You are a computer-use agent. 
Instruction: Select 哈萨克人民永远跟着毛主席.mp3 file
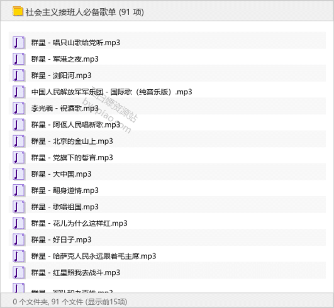pyautogui.click(x=167, y=256)
